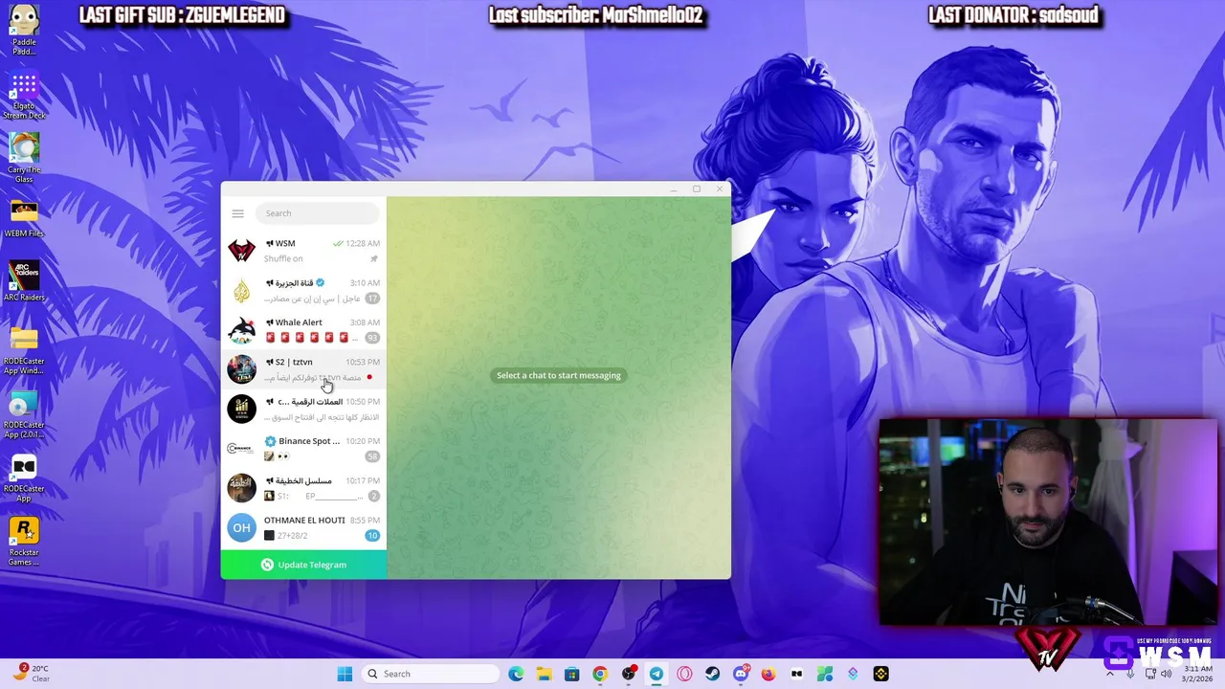This screenshot has height=689, width=1225.
Task: Click the Binance logo avatar
Action: [x=242, y=448]
